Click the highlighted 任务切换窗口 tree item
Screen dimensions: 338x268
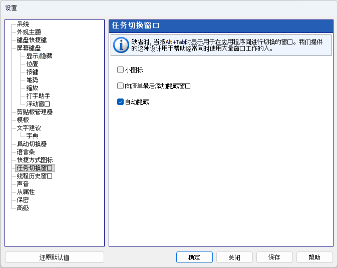(35, 168)
